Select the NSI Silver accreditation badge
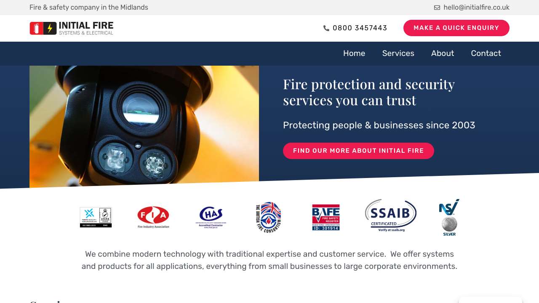This screenshot has width=539, height=303. coord(449,218)
